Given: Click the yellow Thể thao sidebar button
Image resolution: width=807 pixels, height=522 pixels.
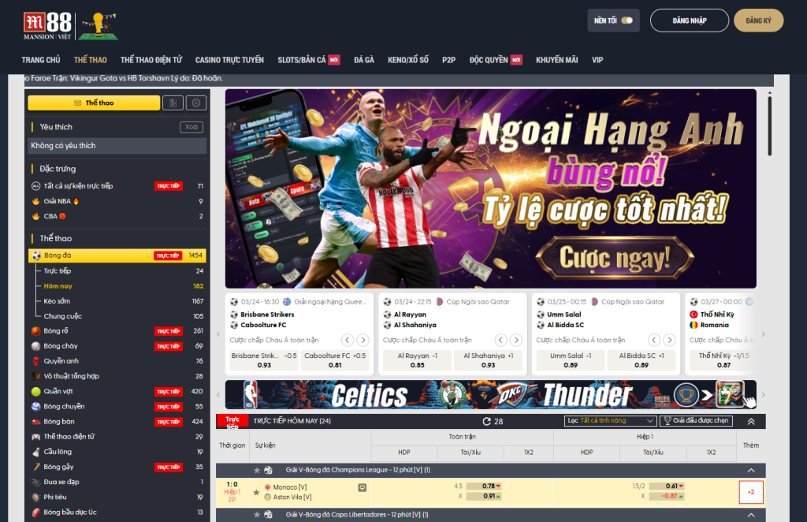Looking at the screenshot, I should tap(94, 103).
